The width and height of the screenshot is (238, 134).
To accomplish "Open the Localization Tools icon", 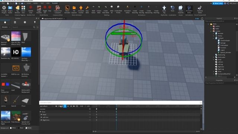I will pos(173,8).
